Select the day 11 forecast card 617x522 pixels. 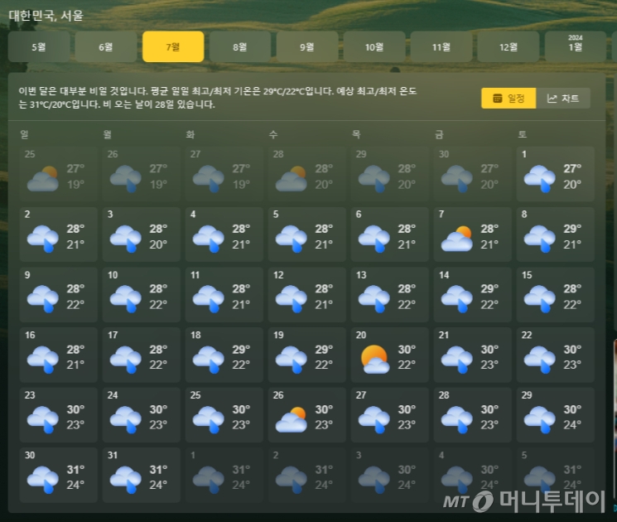[224, 294]
